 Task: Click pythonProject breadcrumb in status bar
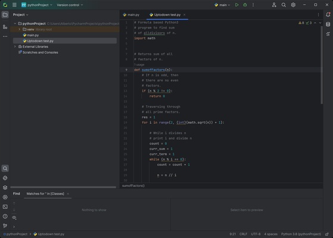pyautogui.click(x=15, y=234)
